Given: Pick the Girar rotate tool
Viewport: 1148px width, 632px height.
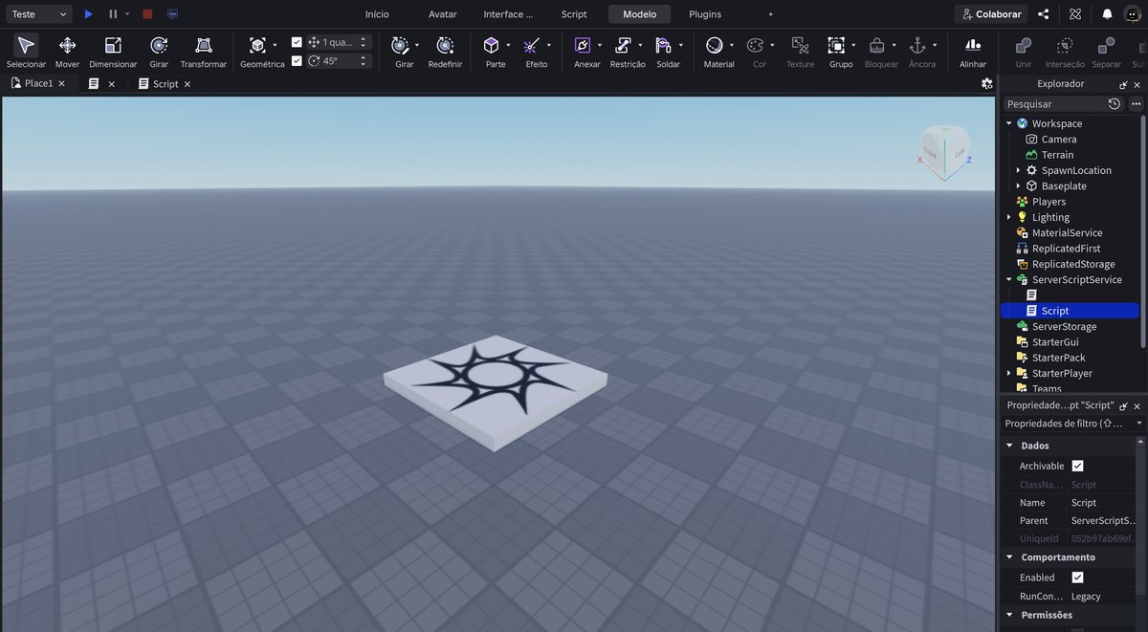Looking at the screenshot, I should click(159, 51).
